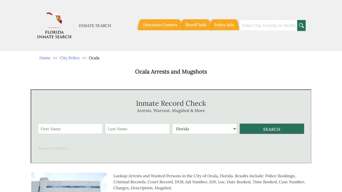
Task: Click the First Name input field
Action: 70,129
